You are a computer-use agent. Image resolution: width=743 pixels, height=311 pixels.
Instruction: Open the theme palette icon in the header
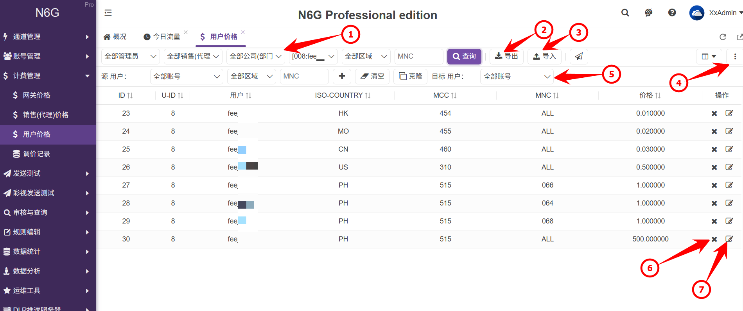649,13
